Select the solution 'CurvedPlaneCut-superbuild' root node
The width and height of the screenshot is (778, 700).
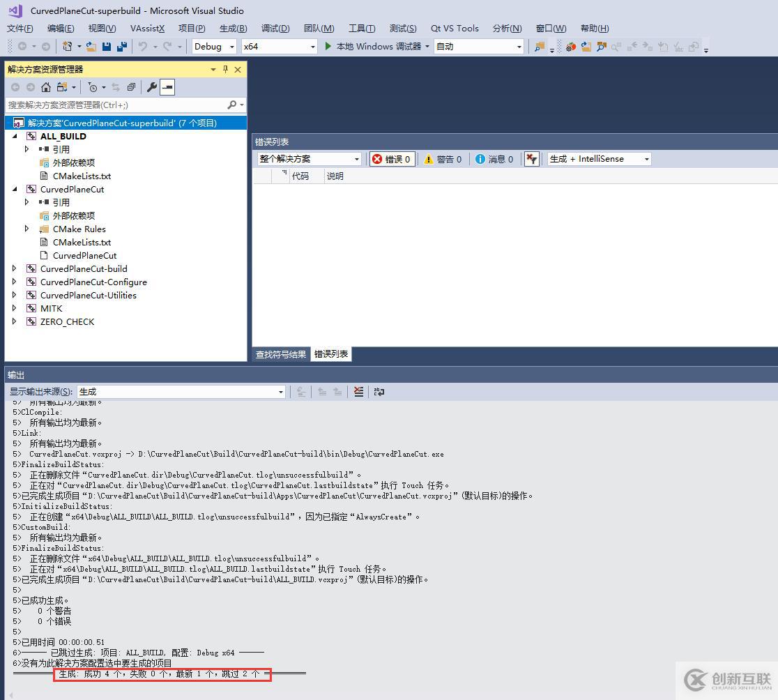tap(125, 123)
